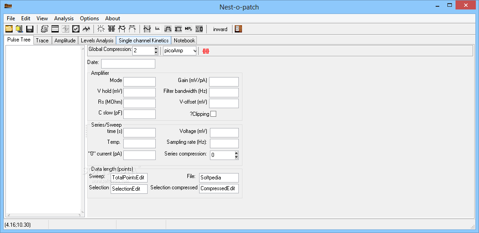Screen dimensions: 479x233
Task: Click the Pulse Tree pane horizontal scrollbar
Action: tap(45, 215)
